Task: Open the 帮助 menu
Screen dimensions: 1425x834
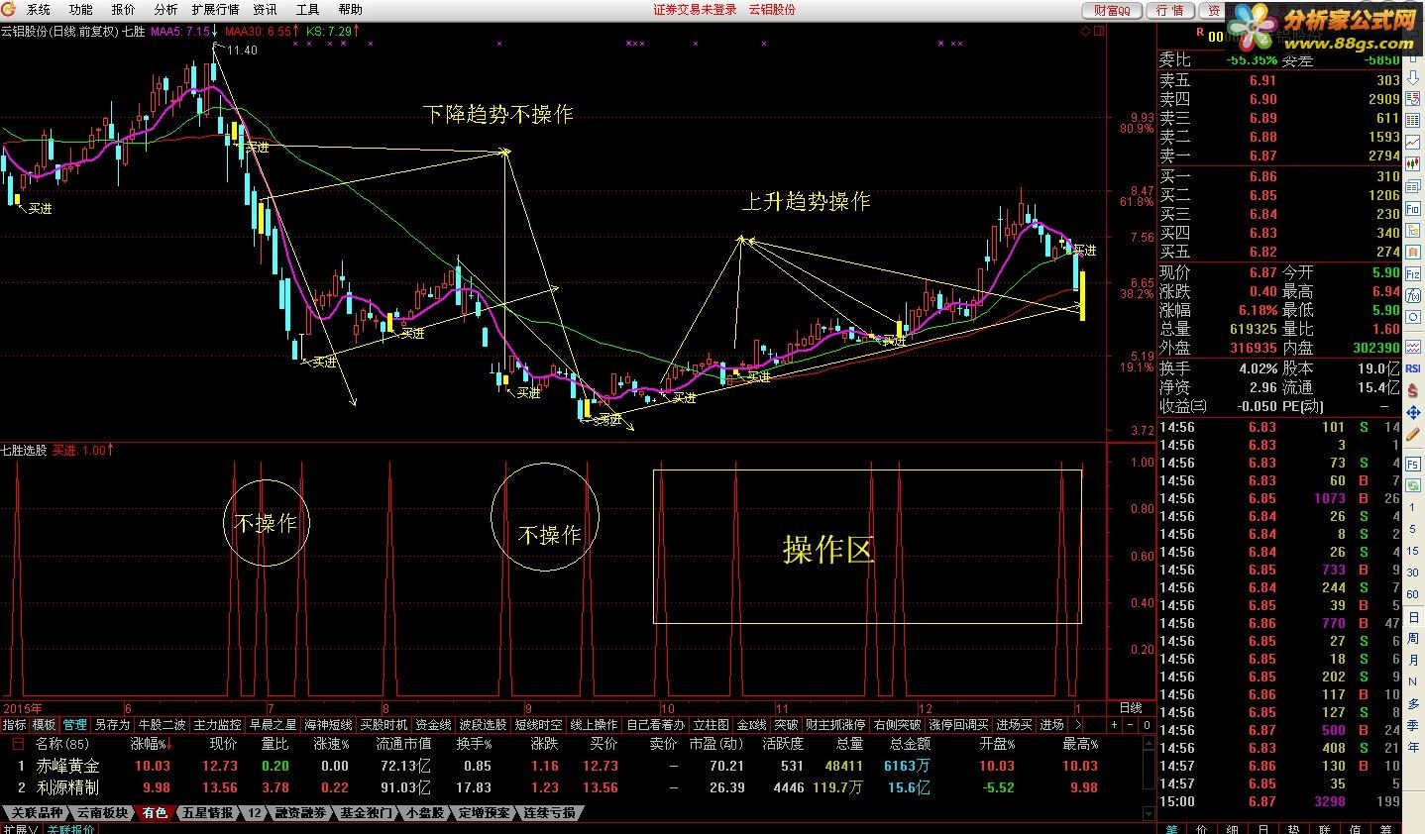Action: pos(351,10)
